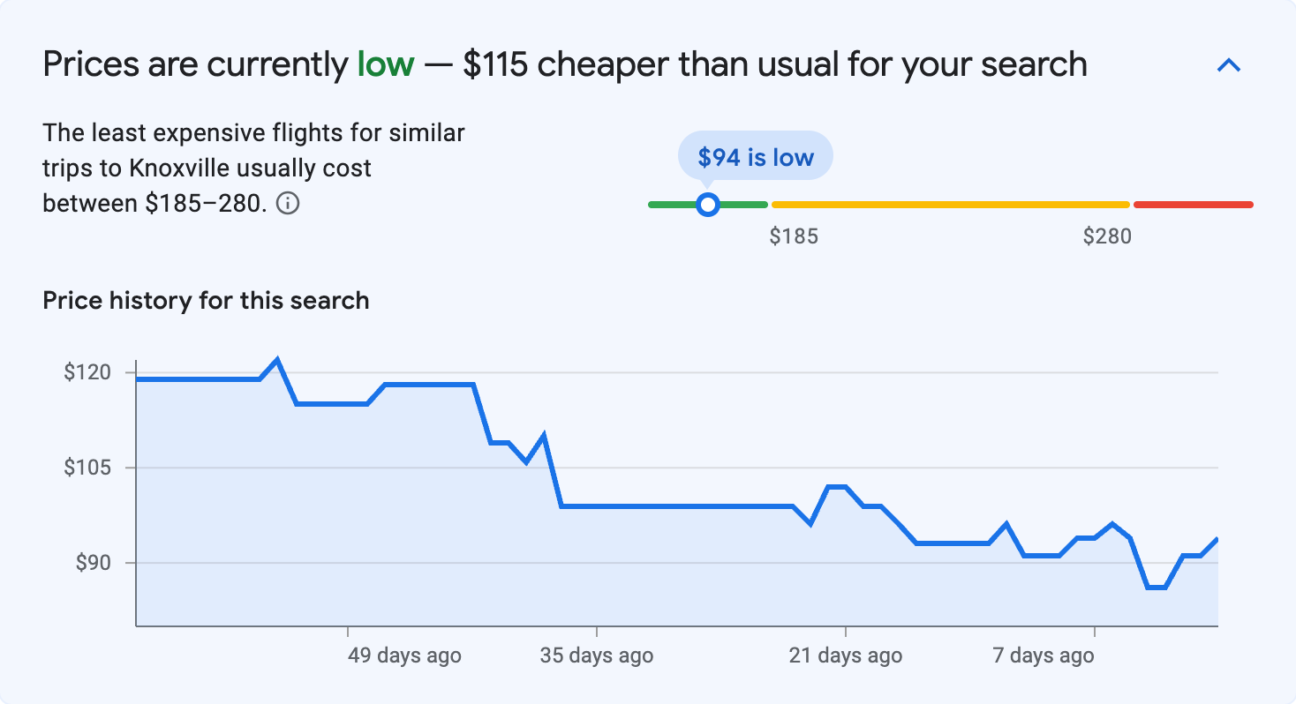Click the circular price marker on the range bar
The height and width of the screenshot is (704, 1296).
click(707, 204)
